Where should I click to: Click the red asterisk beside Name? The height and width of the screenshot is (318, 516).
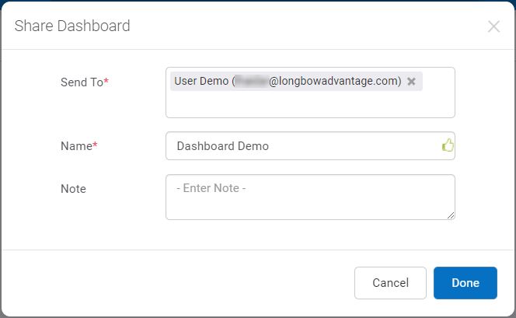point(95,145)
